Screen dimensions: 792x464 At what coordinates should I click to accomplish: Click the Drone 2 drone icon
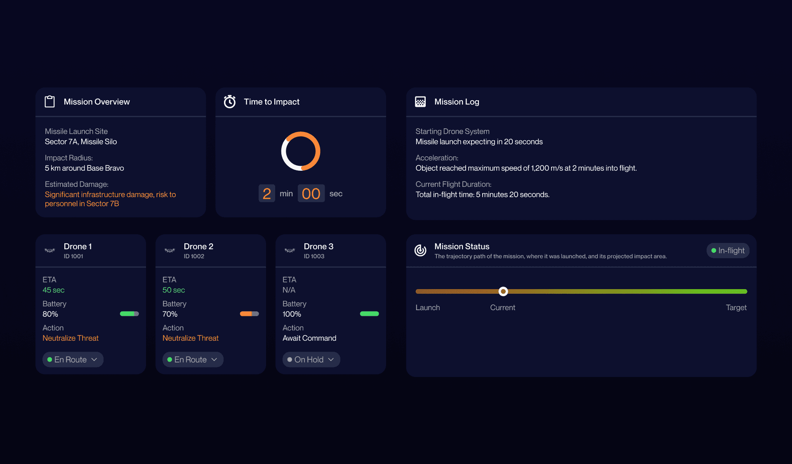170,250
